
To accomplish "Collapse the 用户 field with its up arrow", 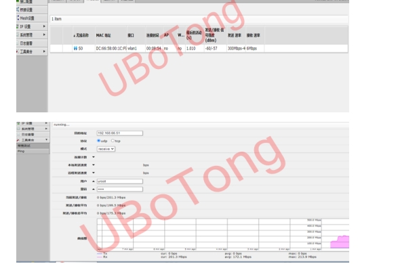I will click(x=94, y=181).
